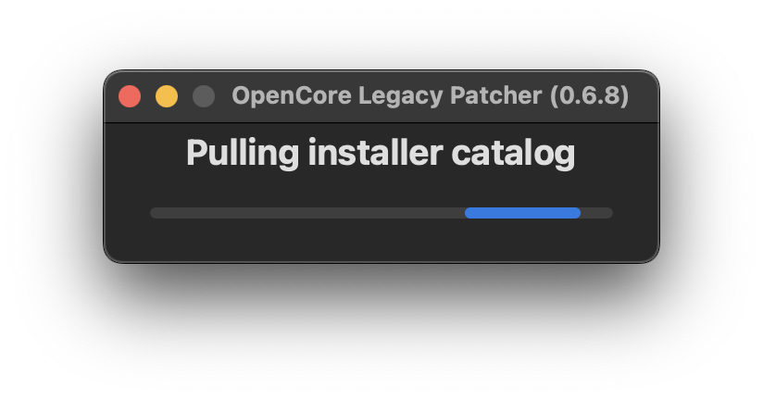Screen dimensions: 763x400
Task: Click the "Pulling installer catalog" heading
Action: [x=381, y=153]
